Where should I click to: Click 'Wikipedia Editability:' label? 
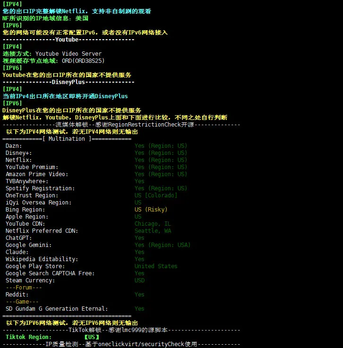pos(42,259)
